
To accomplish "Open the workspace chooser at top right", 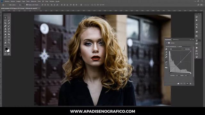I will (202, 5).
